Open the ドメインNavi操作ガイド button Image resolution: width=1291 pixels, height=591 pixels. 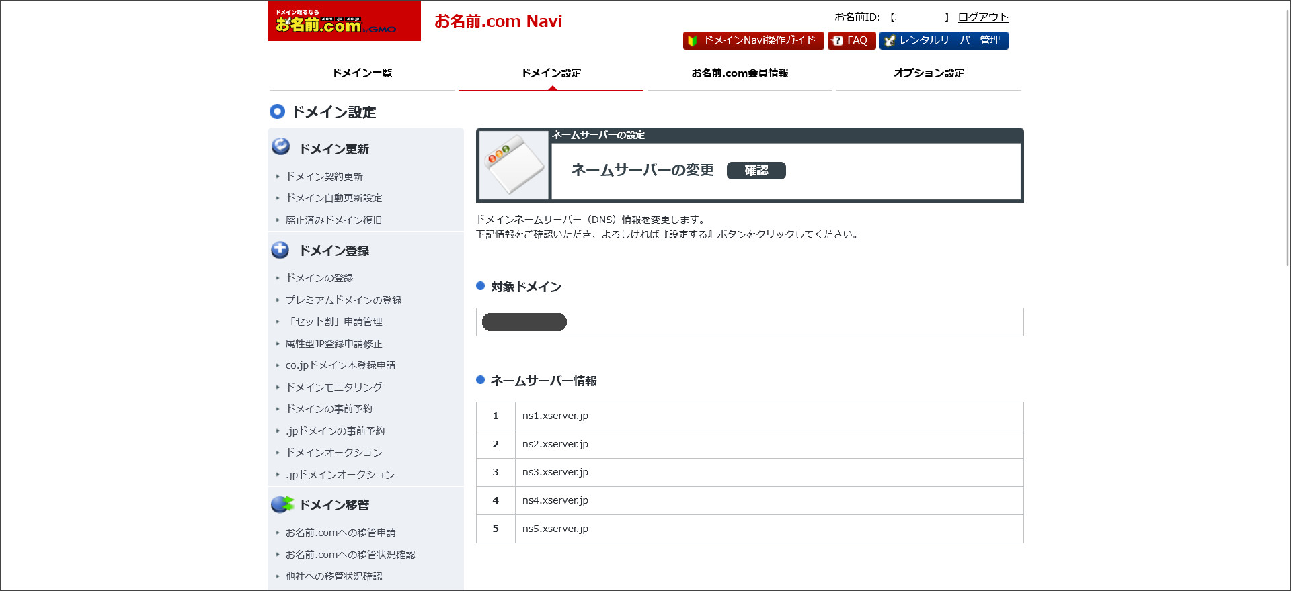coord(753,41)
